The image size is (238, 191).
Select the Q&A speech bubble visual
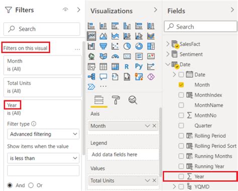point(103,77)
